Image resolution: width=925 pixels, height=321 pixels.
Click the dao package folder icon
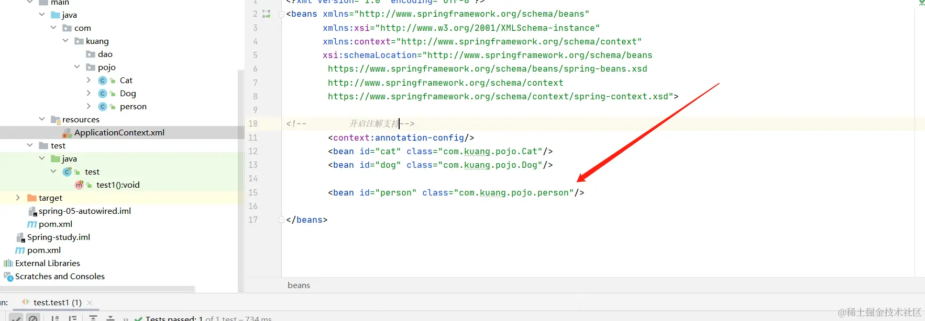(91, 54)
